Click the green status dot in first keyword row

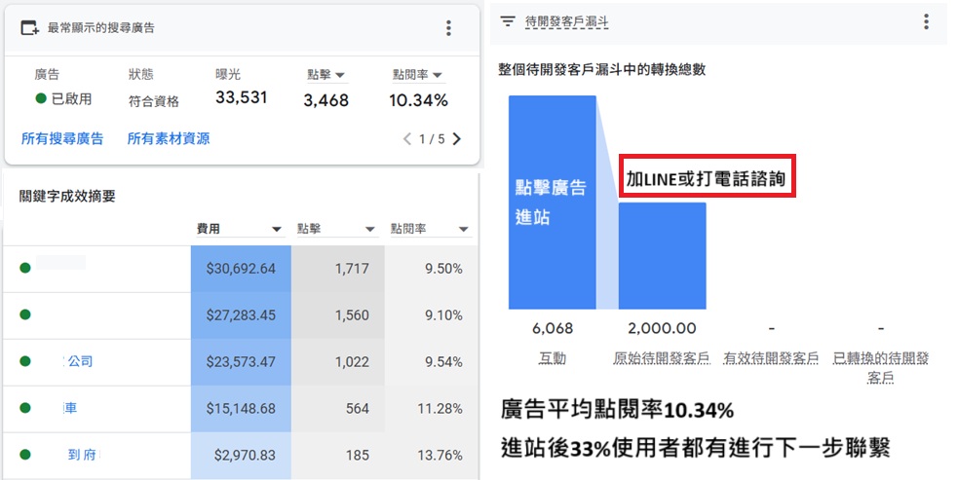click(x=25, y=268)
